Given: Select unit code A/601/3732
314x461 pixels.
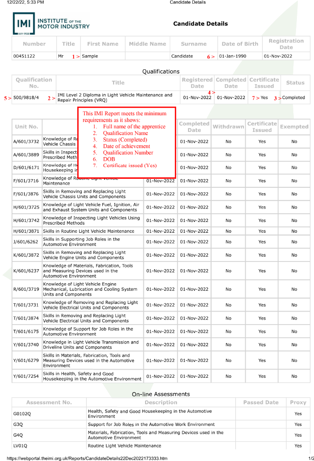Looking at the screenshot, I should coord(26,141).
